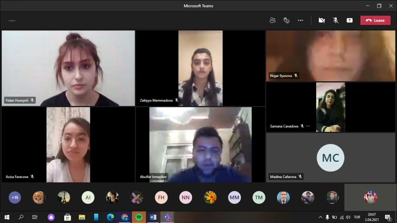
Task: Unmute the microphone in meeting toolbar
Action: [336, 20]
